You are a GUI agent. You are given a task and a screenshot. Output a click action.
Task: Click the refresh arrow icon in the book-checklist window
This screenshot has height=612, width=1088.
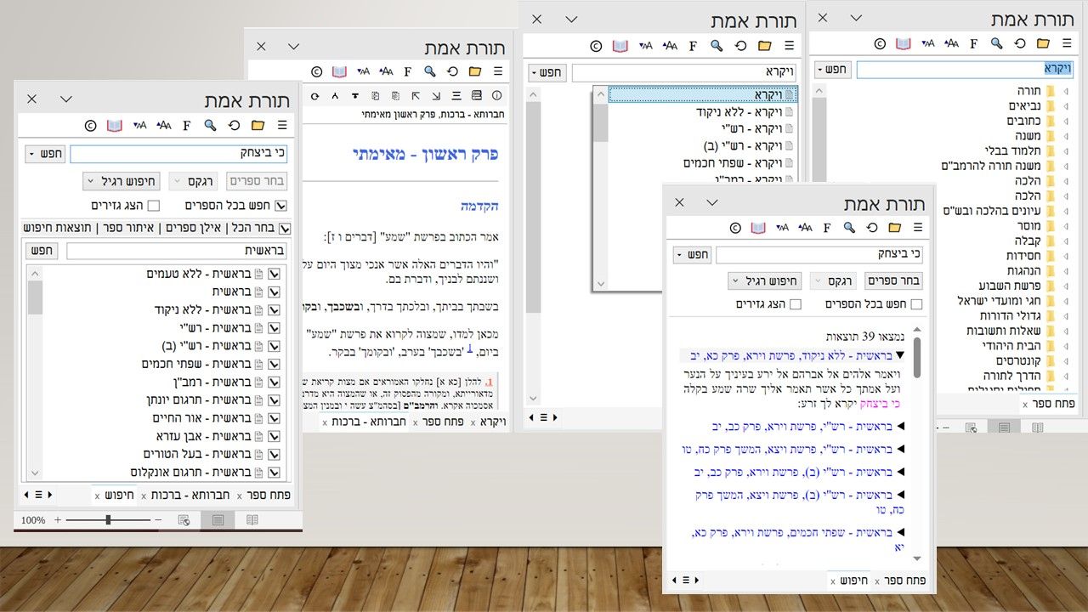pos(234,126)
